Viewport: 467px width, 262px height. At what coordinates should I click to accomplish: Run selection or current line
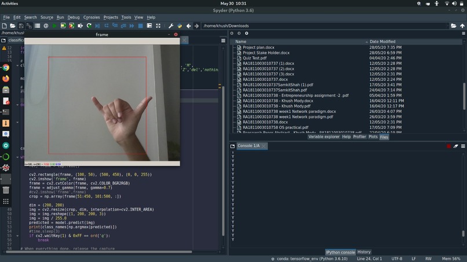(x=80, y=26)
